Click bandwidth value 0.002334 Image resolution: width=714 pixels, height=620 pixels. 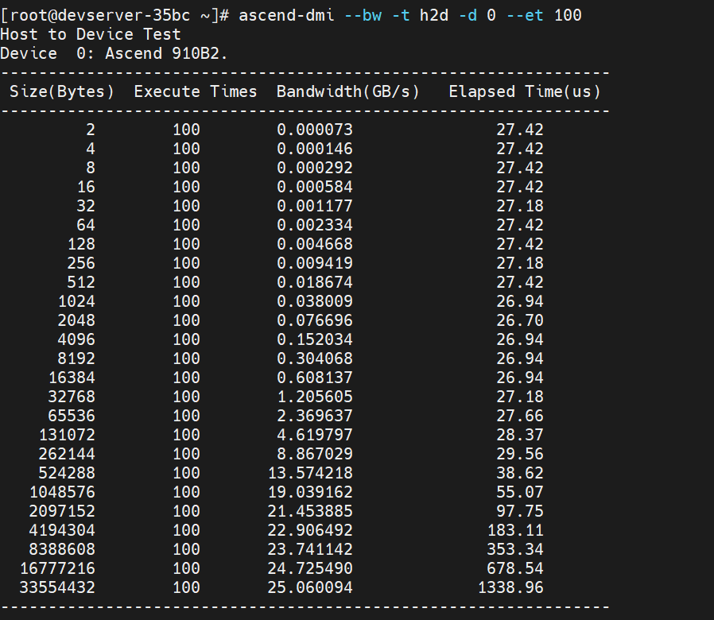click(x=315, y=225)
